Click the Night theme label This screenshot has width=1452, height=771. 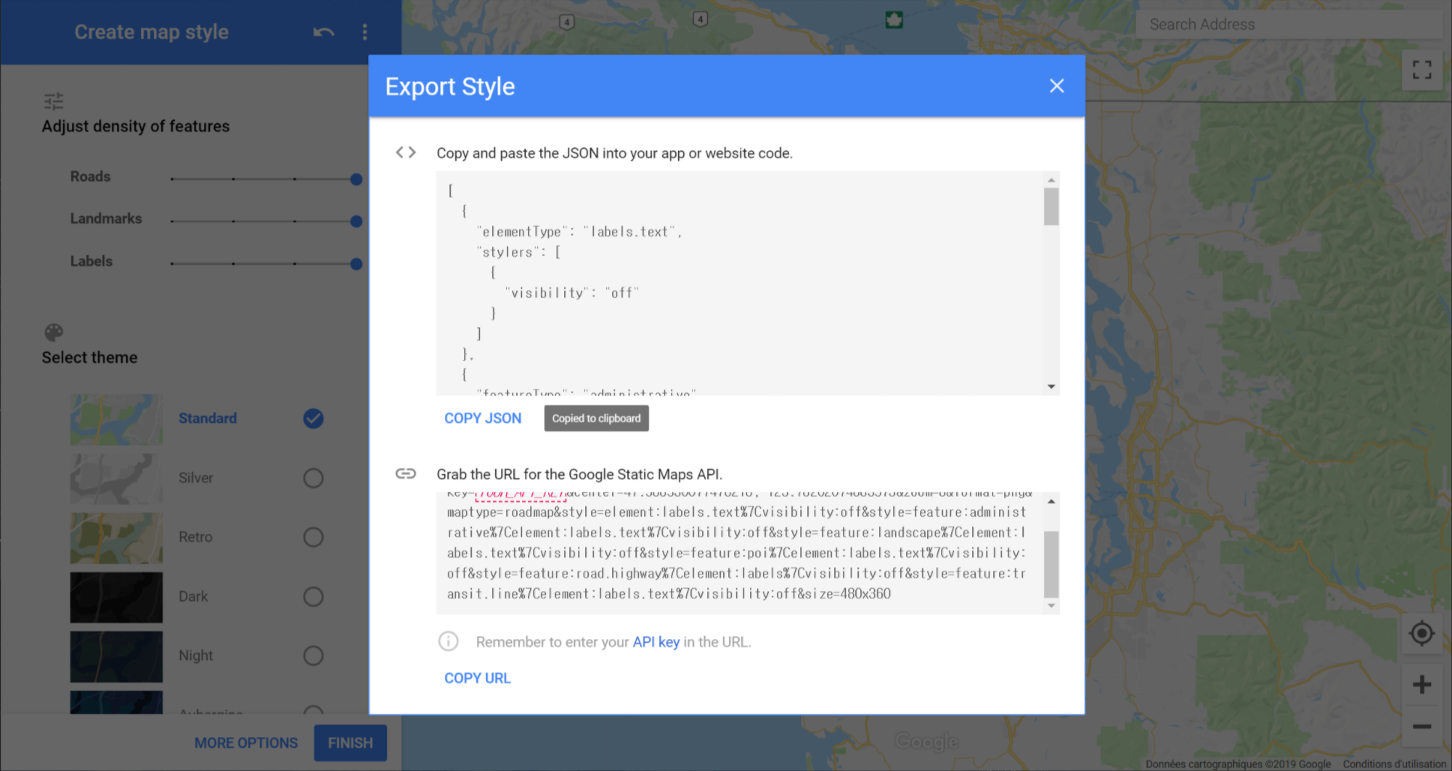tap(196, 656)
